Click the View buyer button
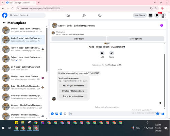This screenshot has width=170, height=136. point(79,39)
